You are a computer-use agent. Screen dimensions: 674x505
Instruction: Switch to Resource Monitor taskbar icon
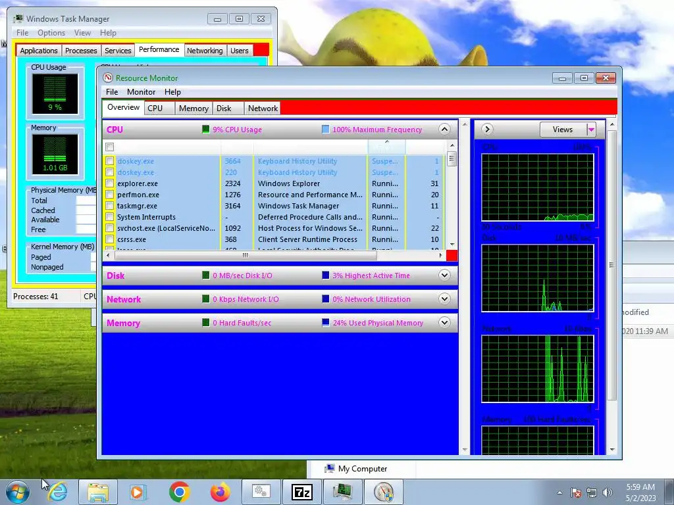(x=384, y=492)
